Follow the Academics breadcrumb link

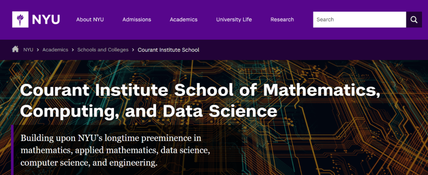55,50
